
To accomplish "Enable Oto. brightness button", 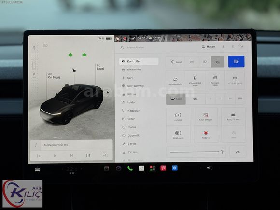I will point(238,152).
